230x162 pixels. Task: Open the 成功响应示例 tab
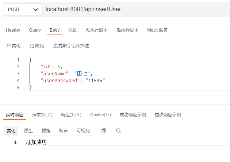pyautogui.click(x=133, y=115)
